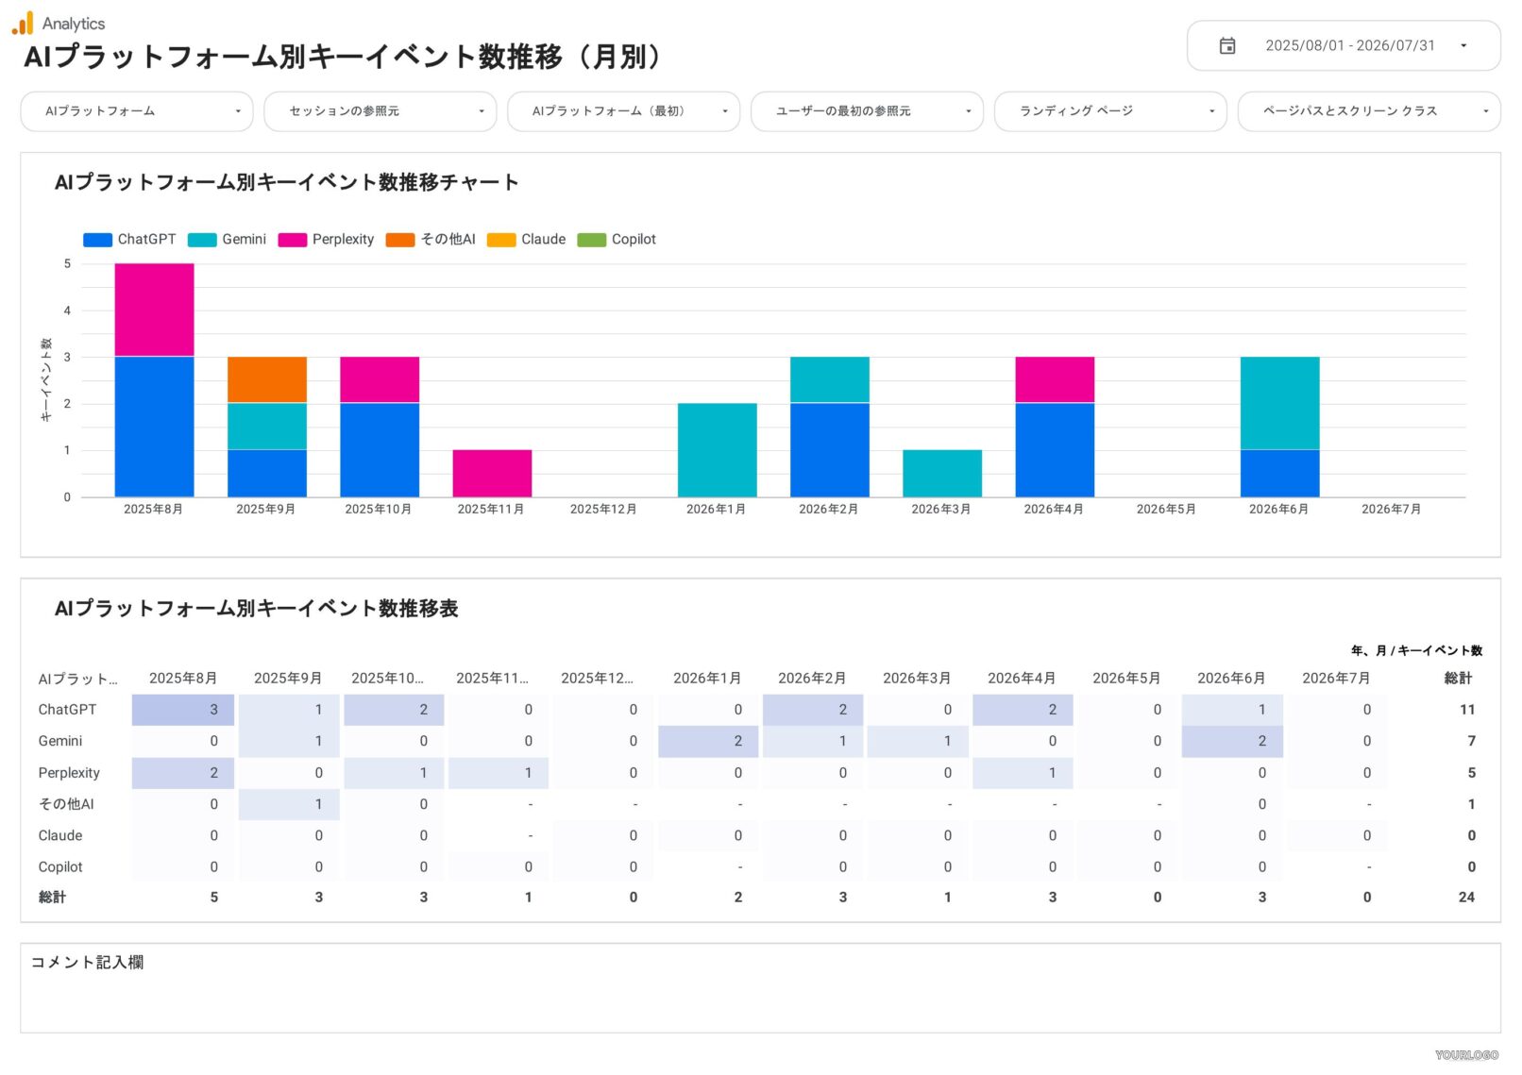Click the Gemini segment in 2026年6月 bar

1280,403
